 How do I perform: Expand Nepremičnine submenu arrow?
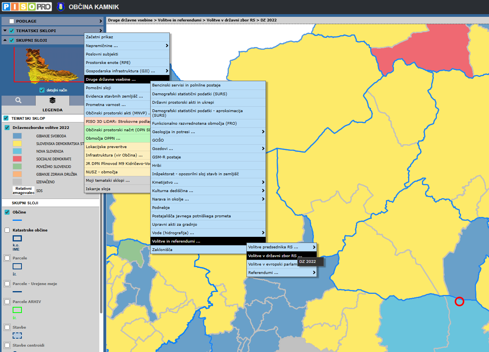(167, 46)
